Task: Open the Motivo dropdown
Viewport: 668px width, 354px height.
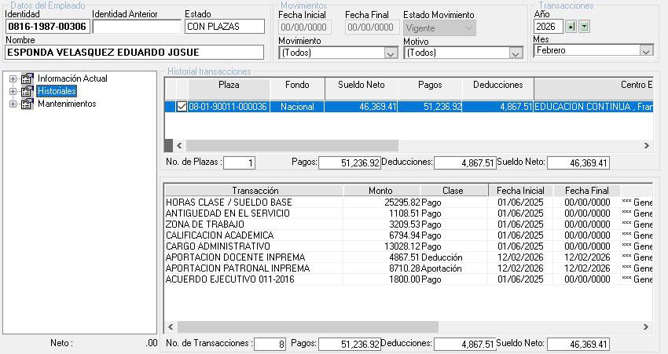Action: click(516, 53)
